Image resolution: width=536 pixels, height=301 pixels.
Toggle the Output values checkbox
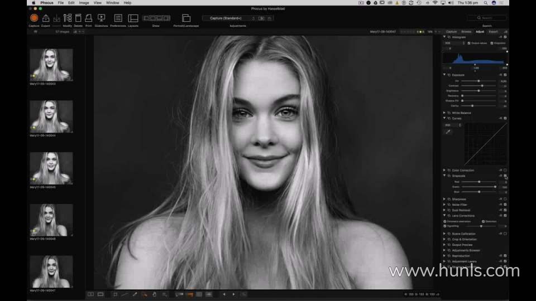click(469, 43)
